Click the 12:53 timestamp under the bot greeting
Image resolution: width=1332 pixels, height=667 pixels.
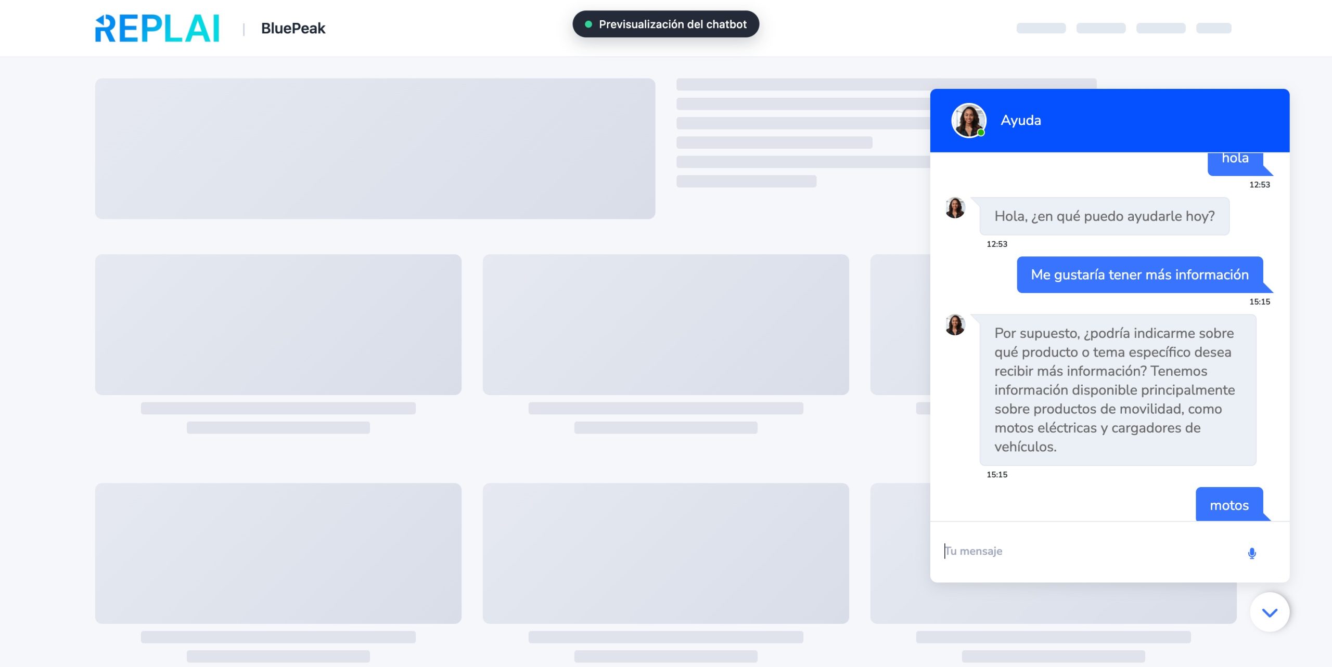996,244
